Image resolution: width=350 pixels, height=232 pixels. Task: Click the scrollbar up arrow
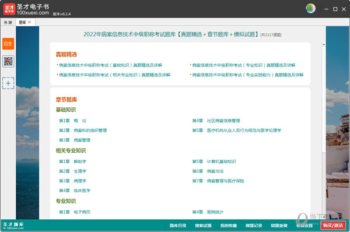coord(324,45)
